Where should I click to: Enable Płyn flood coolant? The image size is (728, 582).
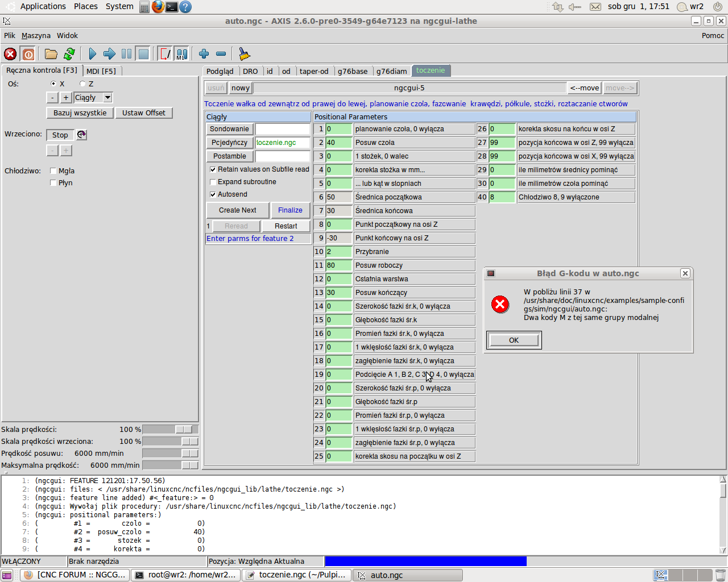coord(53,183)
